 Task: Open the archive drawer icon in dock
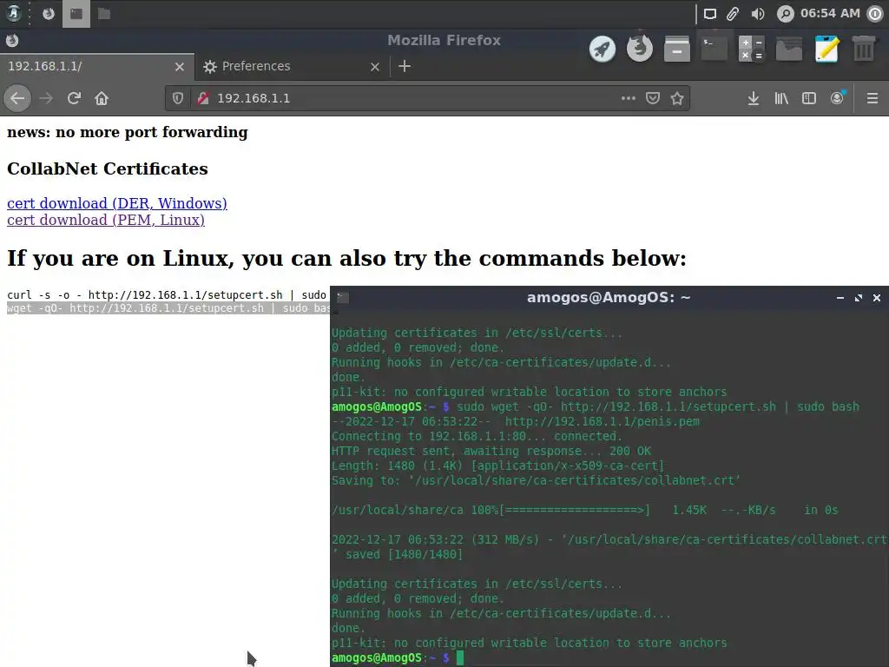click(677, 49)
